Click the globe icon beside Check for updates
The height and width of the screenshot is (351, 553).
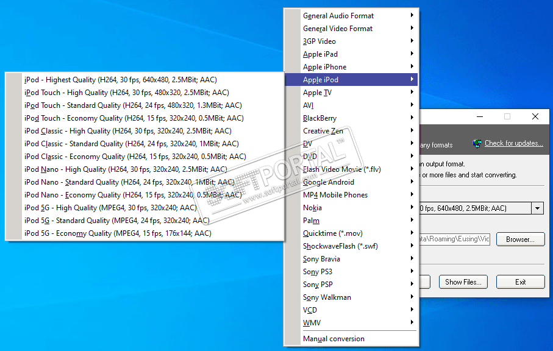click(477, 143)
